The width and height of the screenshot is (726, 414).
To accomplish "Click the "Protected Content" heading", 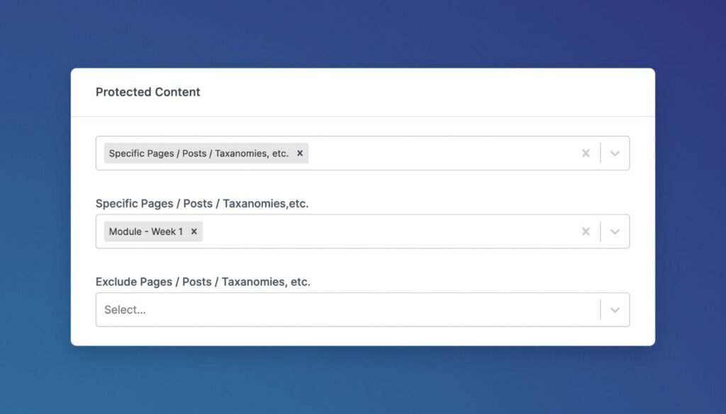I will pyautogui.click(x=148, y=92).
